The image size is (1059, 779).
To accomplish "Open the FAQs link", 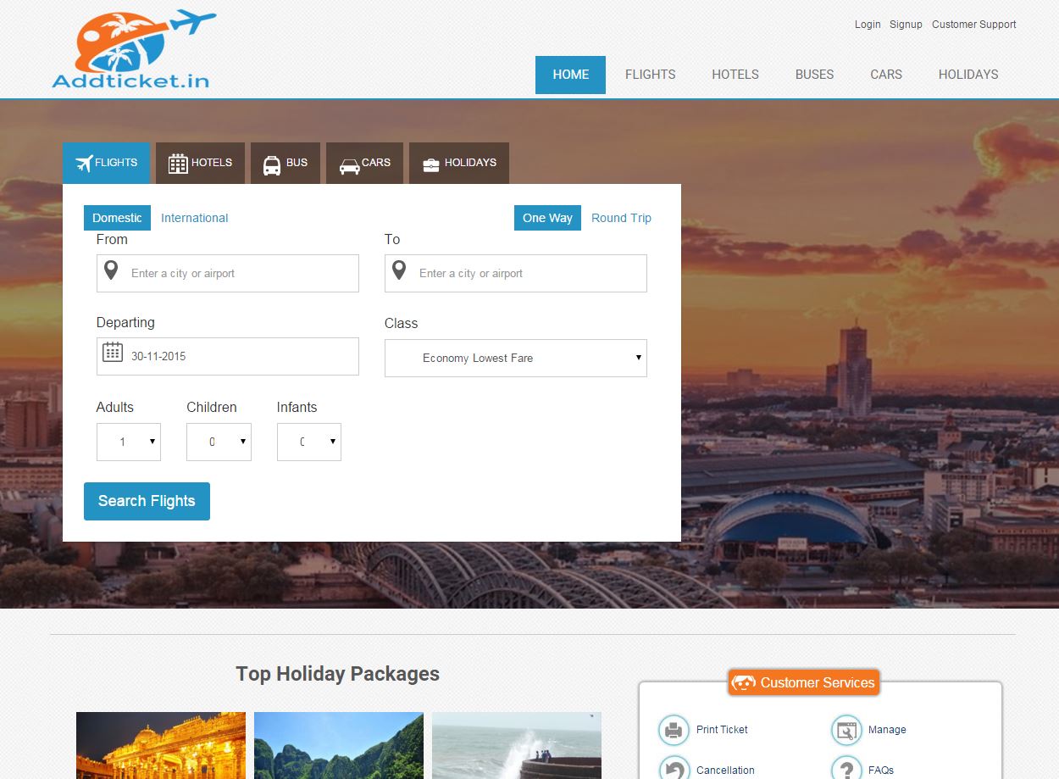I will click(x=881, y=771).
